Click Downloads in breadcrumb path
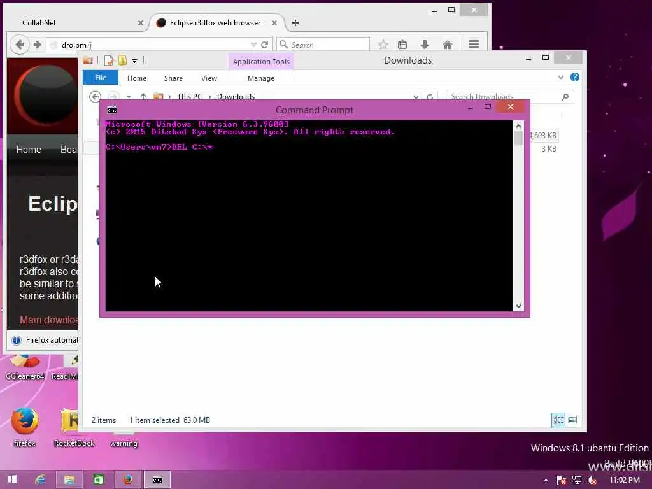The height and width of the screenshot is (489, 652). pos(236,97)
